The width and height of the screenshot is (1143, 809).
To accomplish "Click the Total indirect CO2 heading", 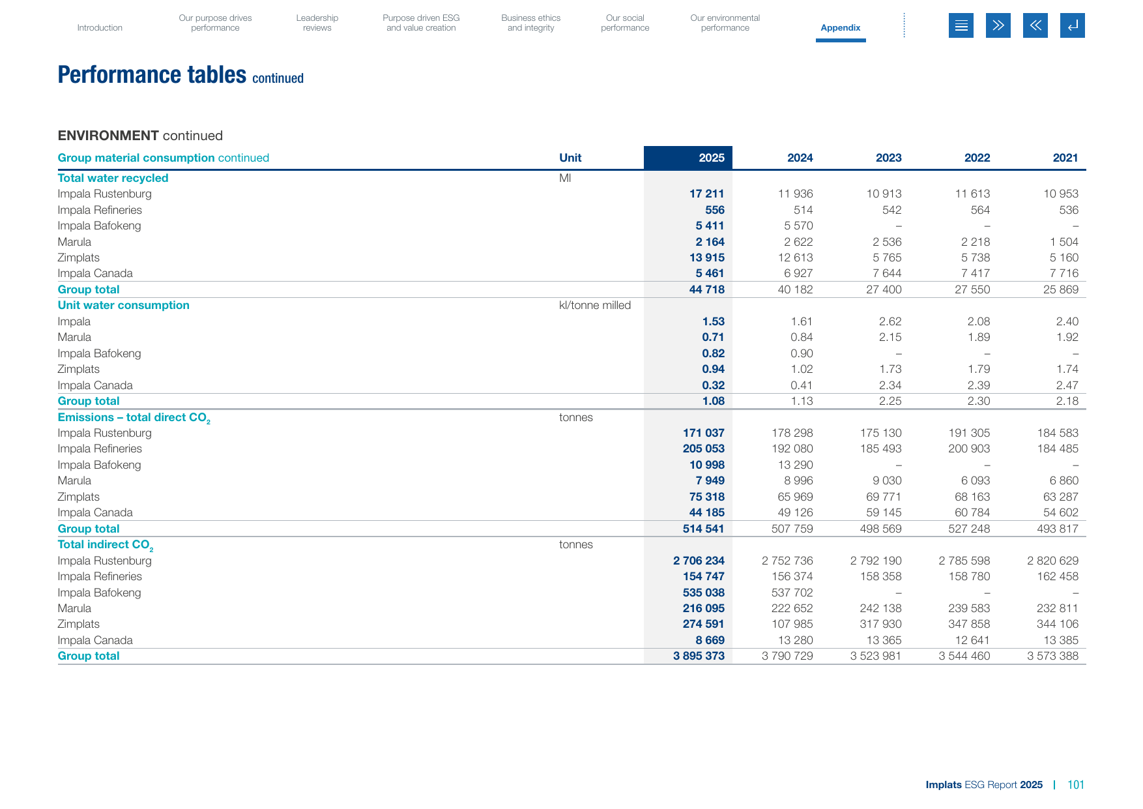I will click(x=106, y=545).
